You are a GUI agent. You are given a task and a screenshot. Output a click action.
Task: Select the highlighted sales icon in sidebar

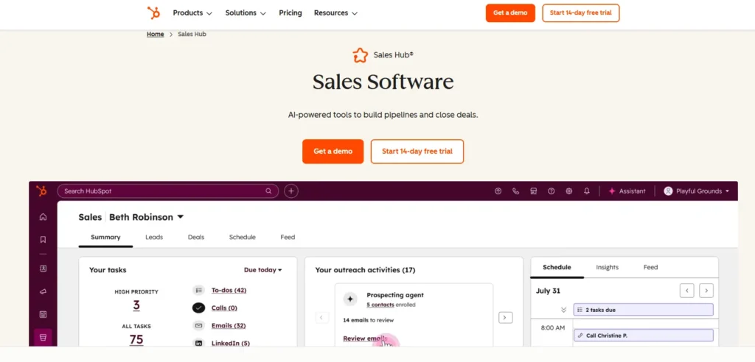pyautogui.click(x=43, y=337)
